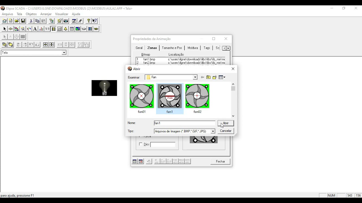Viewport: 362px width, 203px height.
Task: Click the NUM indicator in status bar
Action: pyautogui.click(x=331, y=195)
